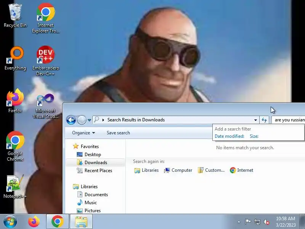This screenshot has width=305, height=229.
Task: Launch the Embarcadero Dev-C++ desktop shortcut
Action: coord(45,60)
